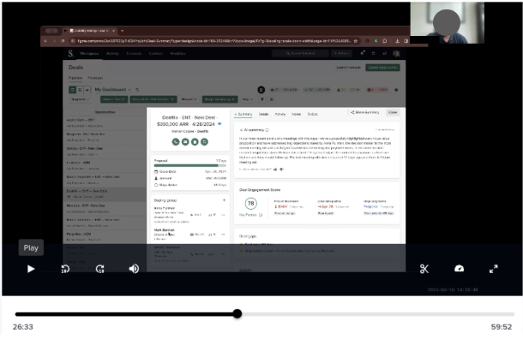Open Analytics in the top navigation
Screen dimensions: 523x339
[177, 53]
